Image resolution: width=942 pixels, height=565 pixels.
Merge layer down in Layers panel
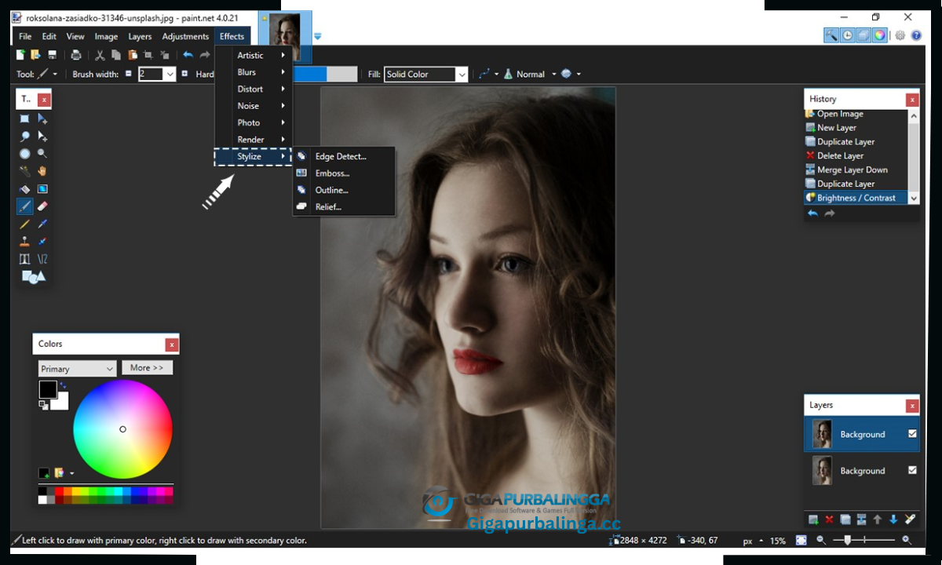[861, 519]
